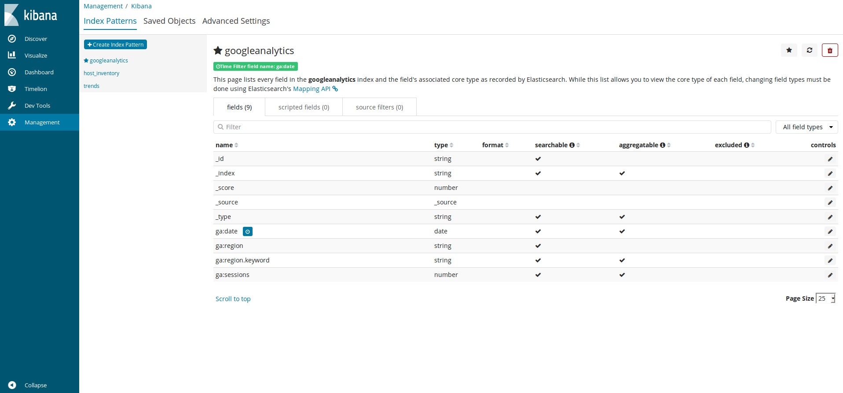
Task: Edit the ga:region field
Action: click(830, 246)
